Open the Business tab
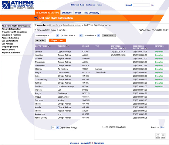The width and height of the screenshot is (169, 145). click(x=67, y=13)
